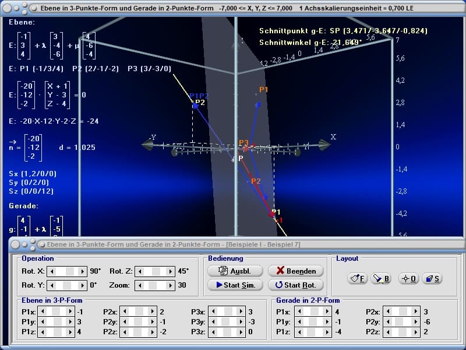The height and width of the screenshot is (350, 466).
Task: Increase P3x with its right arrow
Action: point(241,311)
